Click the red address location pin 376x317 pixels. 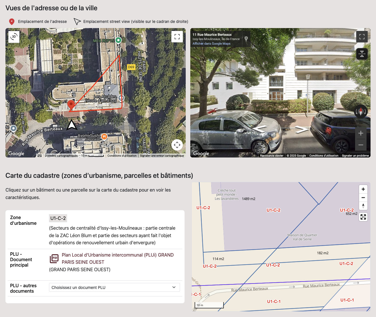pyautogui.click(x=71, y=105)
